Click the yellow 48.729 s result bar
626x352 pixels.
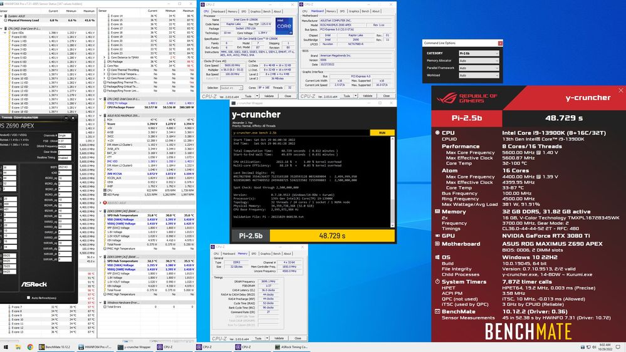tap(332, 236)
